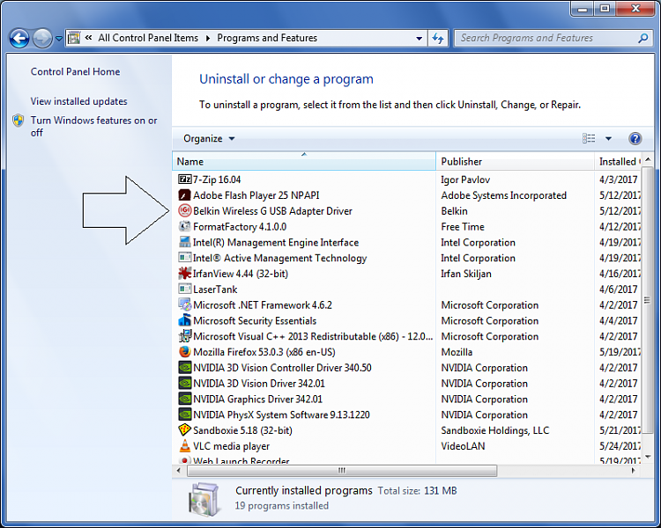Click NVIDIA 3D Vision Driver 342.01 icon
Image resolution: width=661 pixels, height=528 pixels.
pyautogui.click(x=185, y=383)
